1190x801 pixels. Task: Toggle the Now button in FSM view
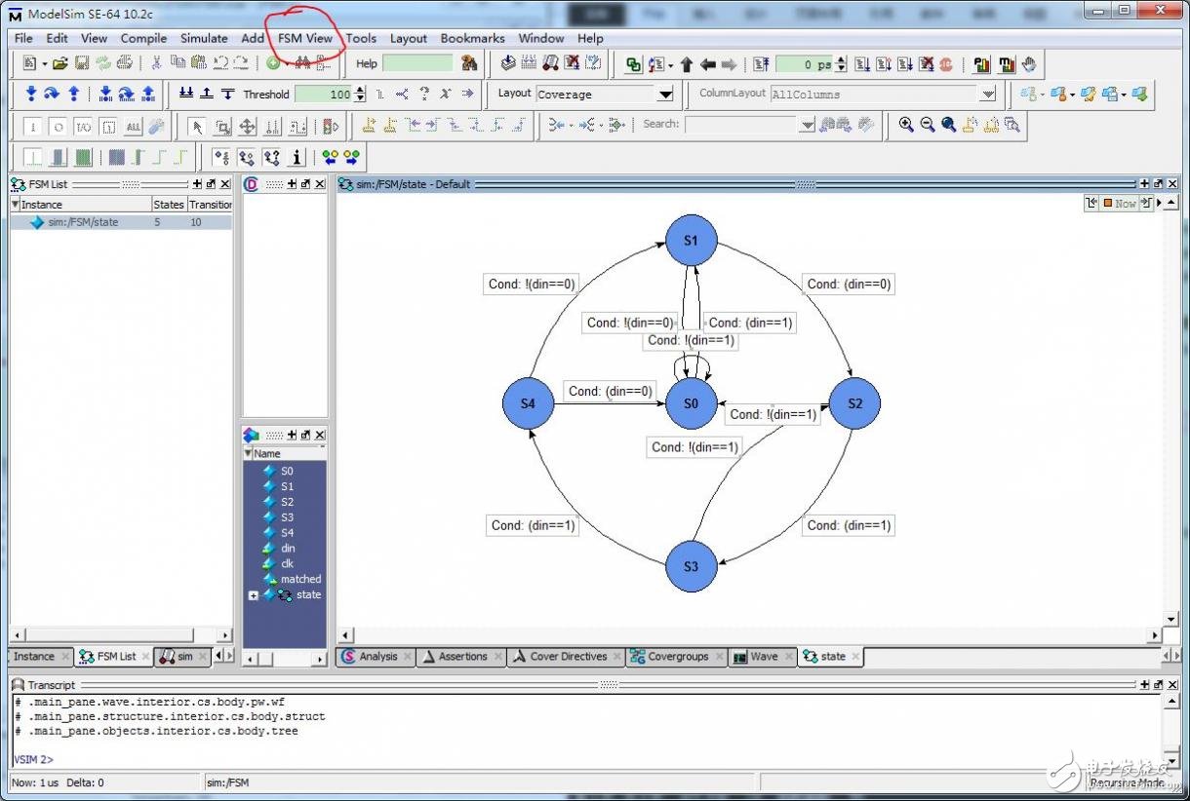tap(1119, 203)
